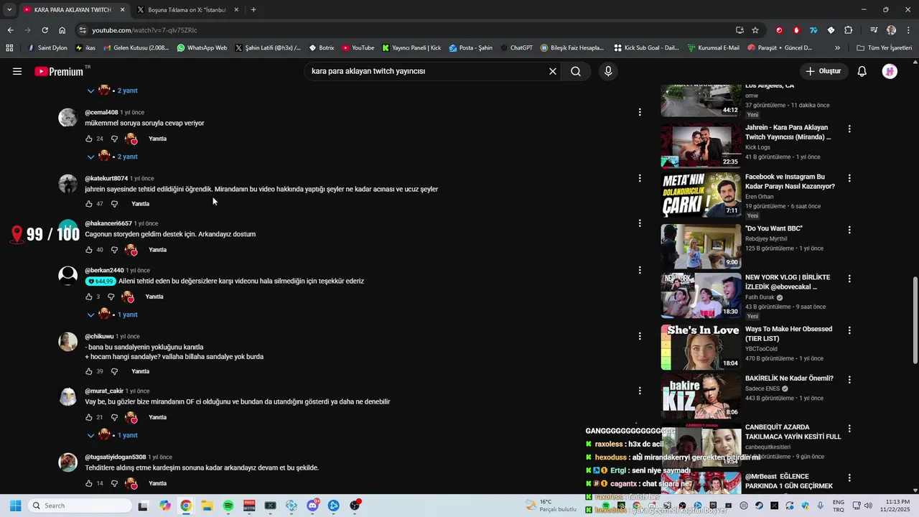Viewport: 919px width, 517px height.
Task: Open Botrix bookmark
Action: [321, 48]
